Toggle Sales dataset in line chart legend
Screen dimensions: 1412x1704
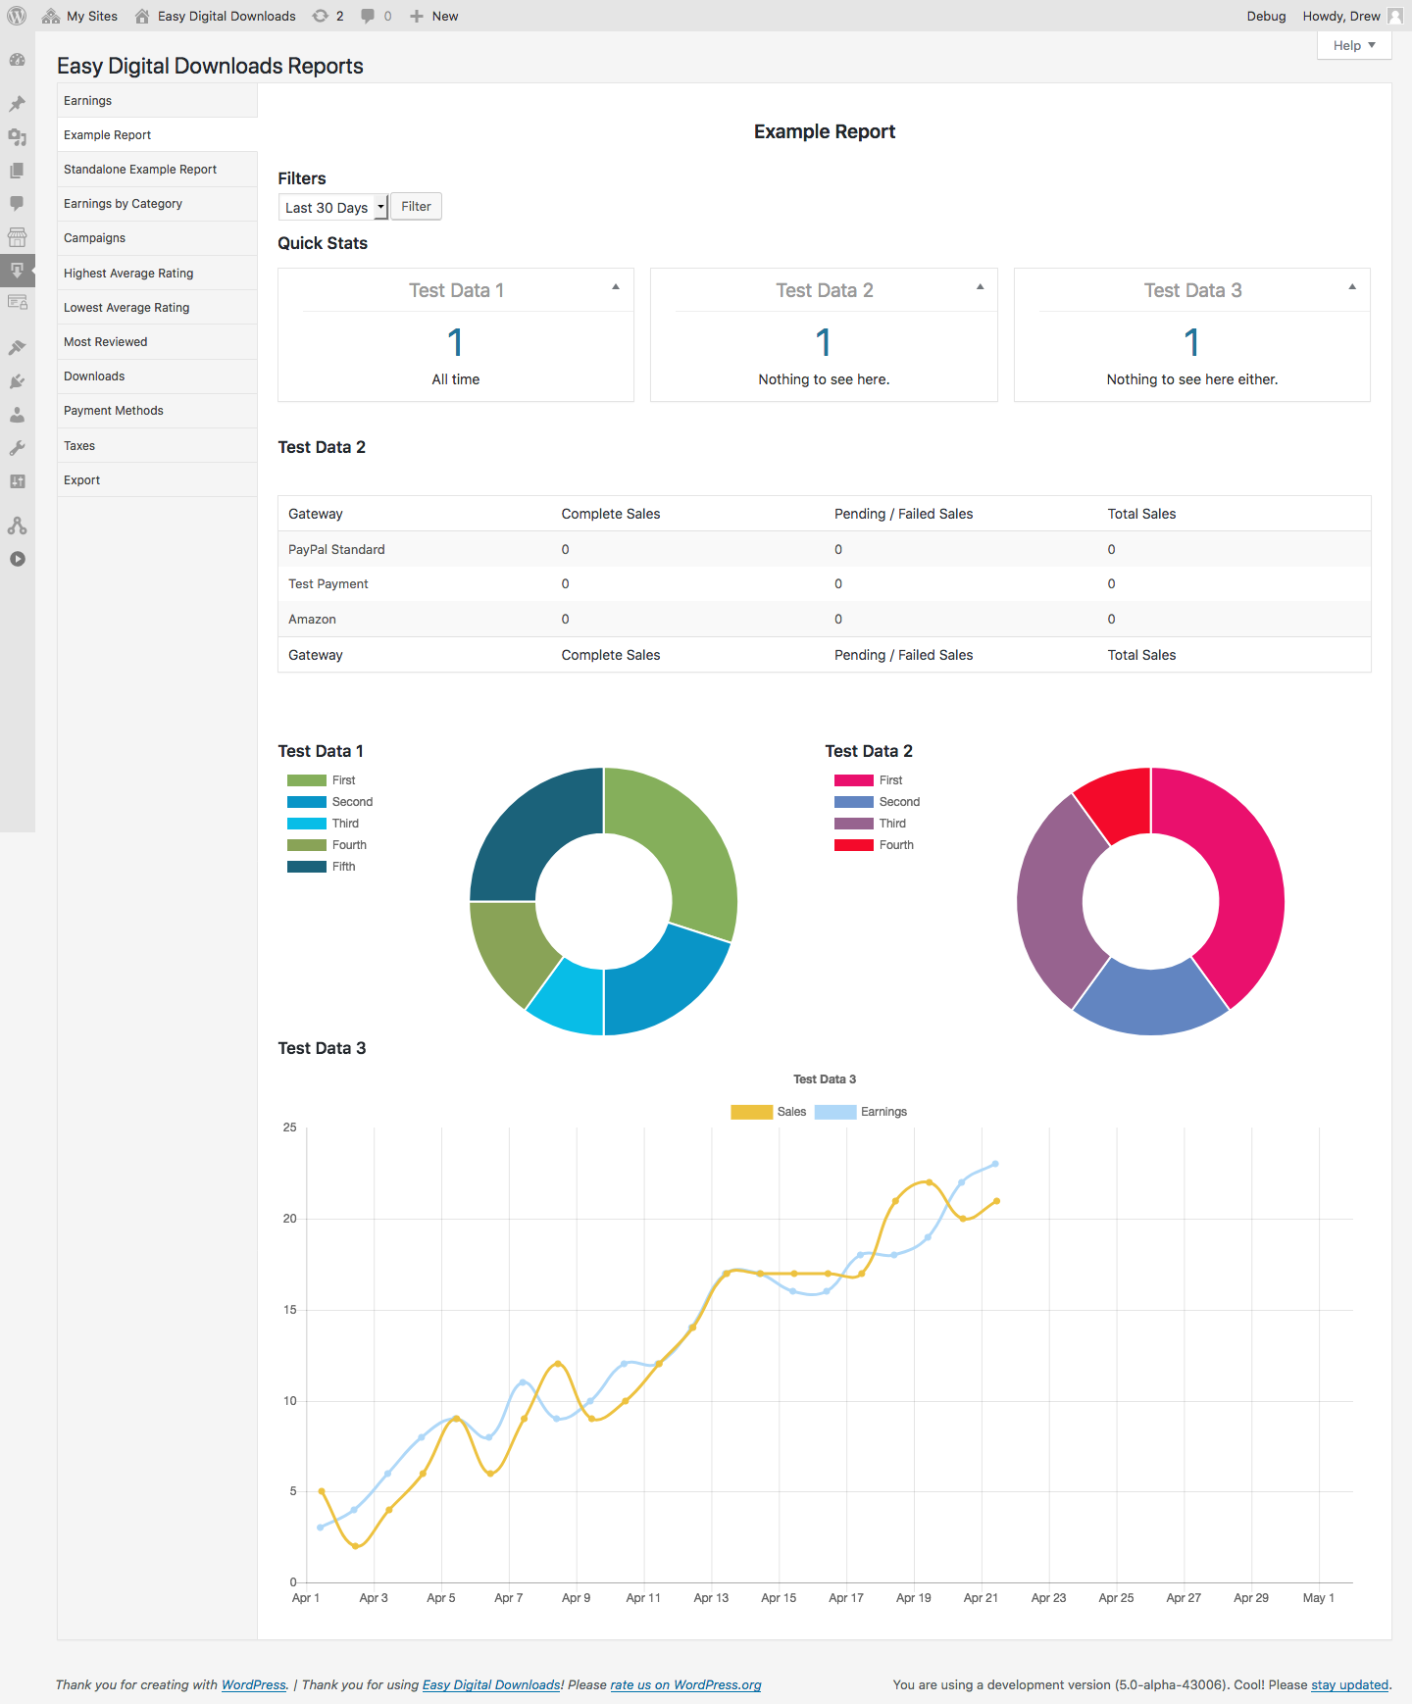coord(769,1112)
